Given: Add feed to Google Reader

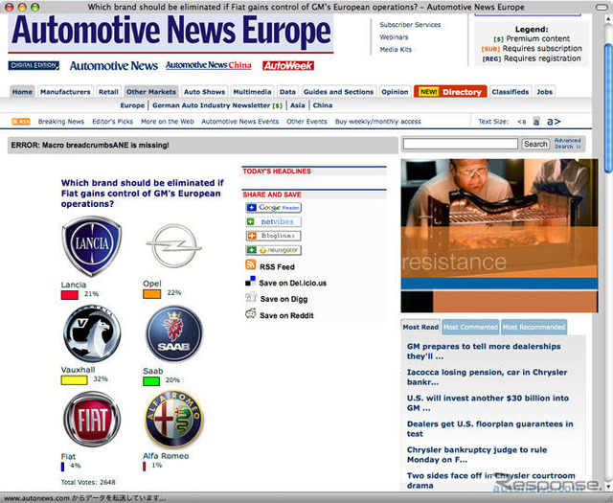Looking at the screenshot, I should pyautogui.click(x=273, y=207).
